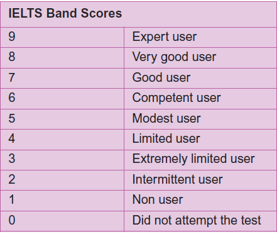Click the IELTS Band Scores header

pos(65,13)
